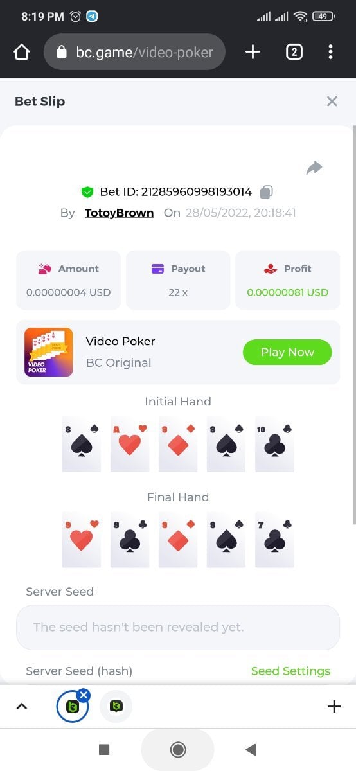
Task: Tap the Android recent apps square
Action: 104,749
